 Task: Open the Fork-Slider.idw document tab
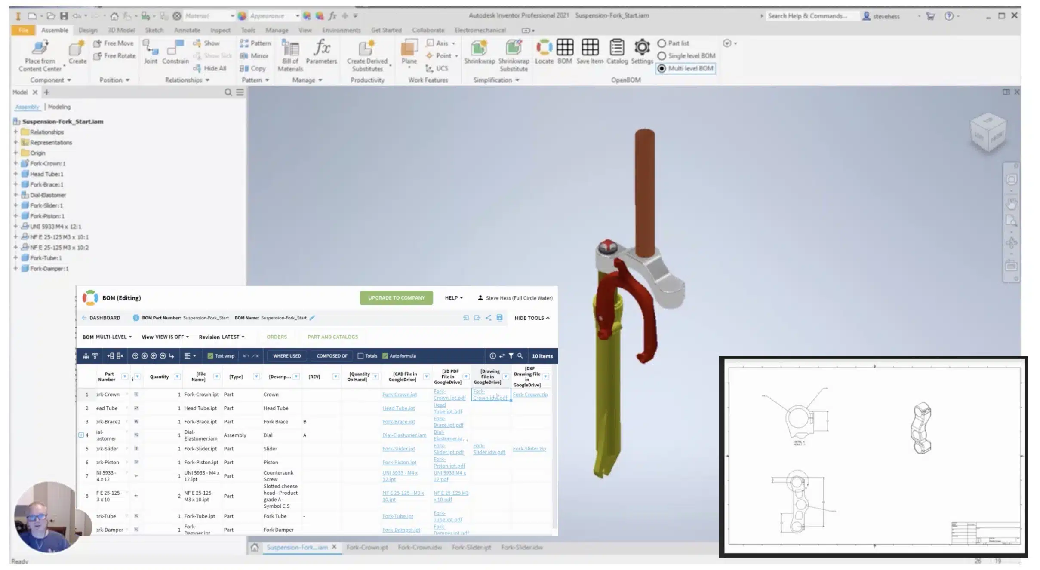tap(522, 547)
